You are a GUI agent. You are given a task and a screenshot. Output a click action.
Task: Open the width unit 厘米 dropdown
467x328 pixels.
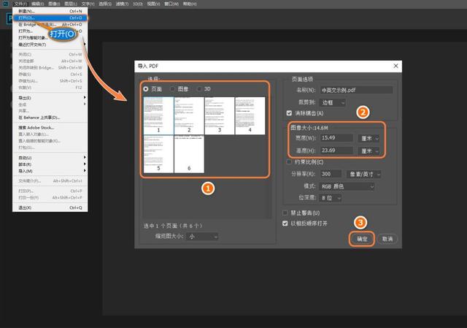coord(368,138)
